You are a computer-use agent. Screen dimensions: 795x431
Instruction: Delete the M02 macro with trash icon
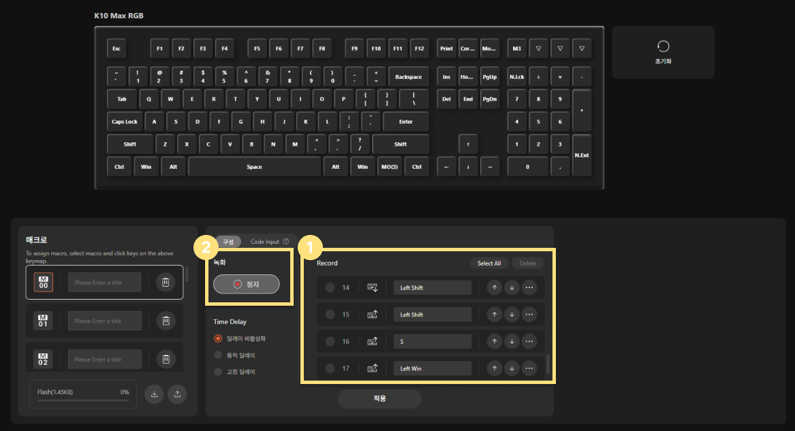tap(166, 359)
